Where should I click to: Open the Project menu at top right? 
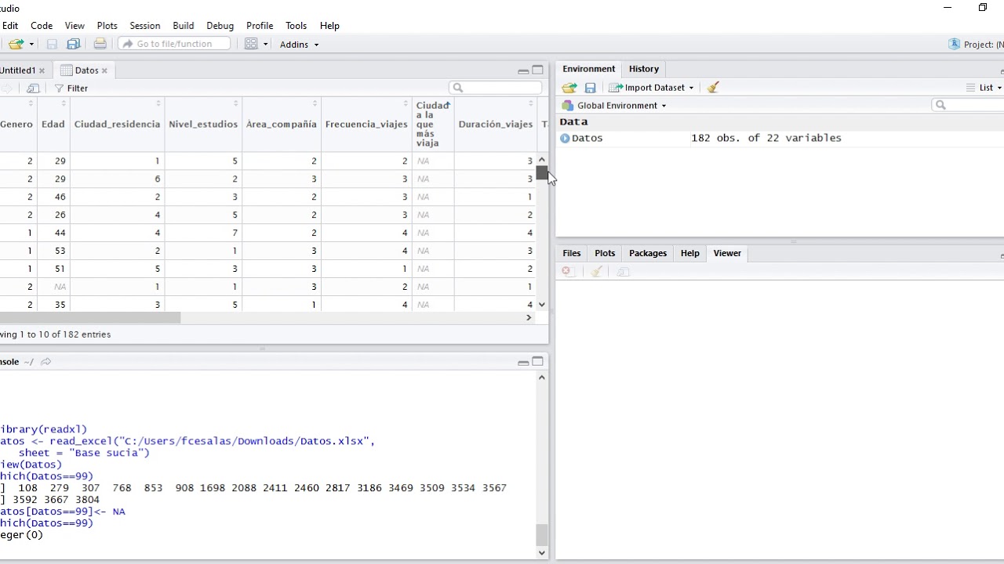tap(975, 45)
